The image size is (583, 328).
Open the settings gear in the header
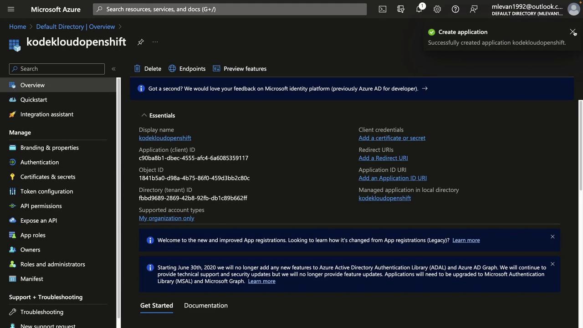tap(437, 9)
